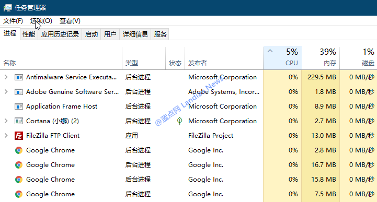Click Google Inc. publisher in 16.7 MB row
377x202 pixels.
[x=206, y=165]
